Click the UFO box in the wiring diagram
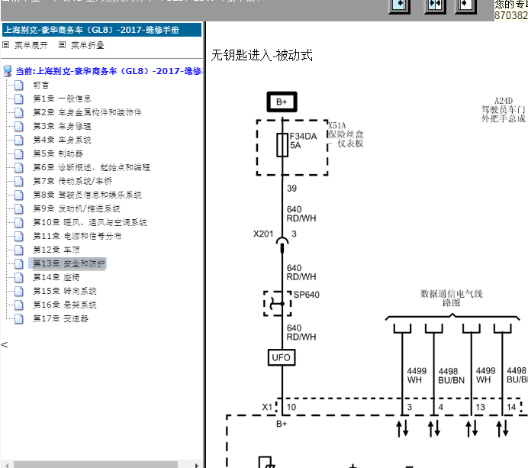This screenshot has height=468, width=528. click(282, 357)
